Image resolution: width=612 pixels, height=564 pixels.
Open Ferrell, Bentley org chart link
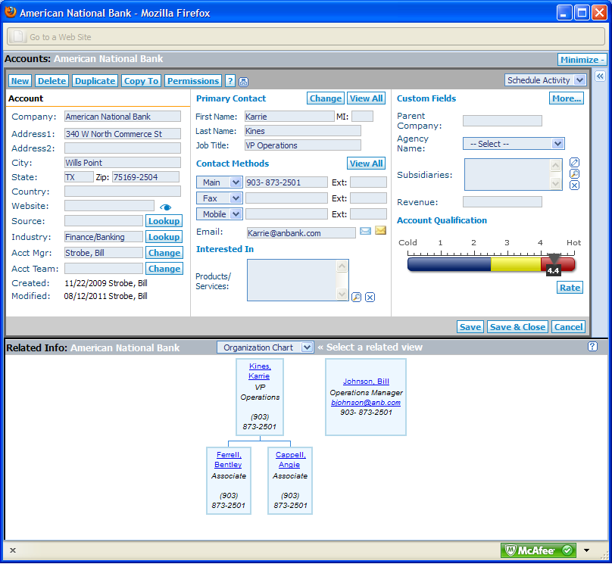[229, 460]
